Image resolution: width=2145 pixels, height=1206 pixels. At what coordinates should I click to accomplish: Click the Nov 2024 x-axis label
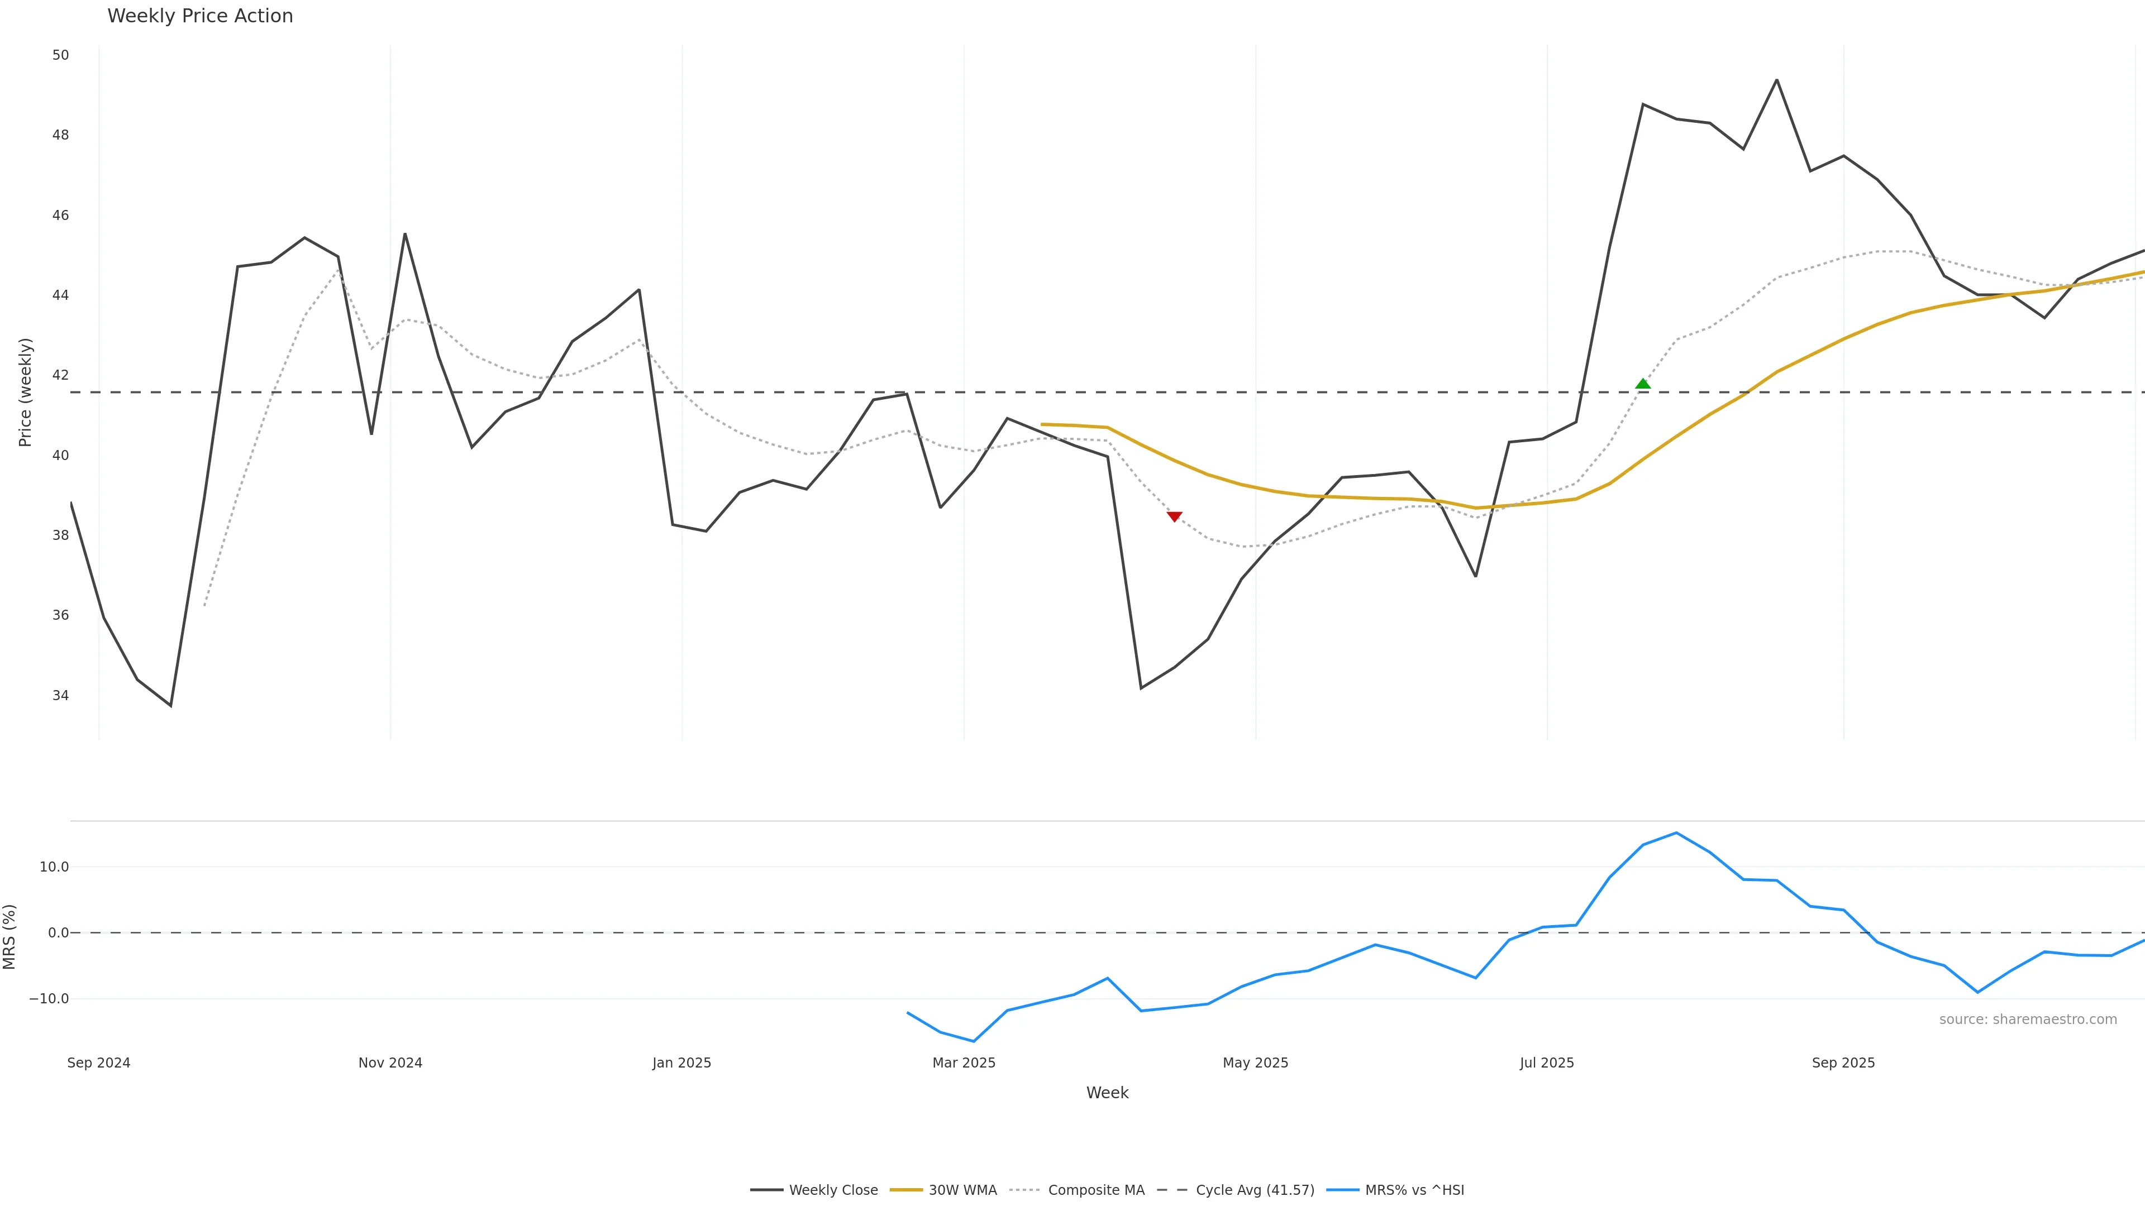click(390, 1063)
